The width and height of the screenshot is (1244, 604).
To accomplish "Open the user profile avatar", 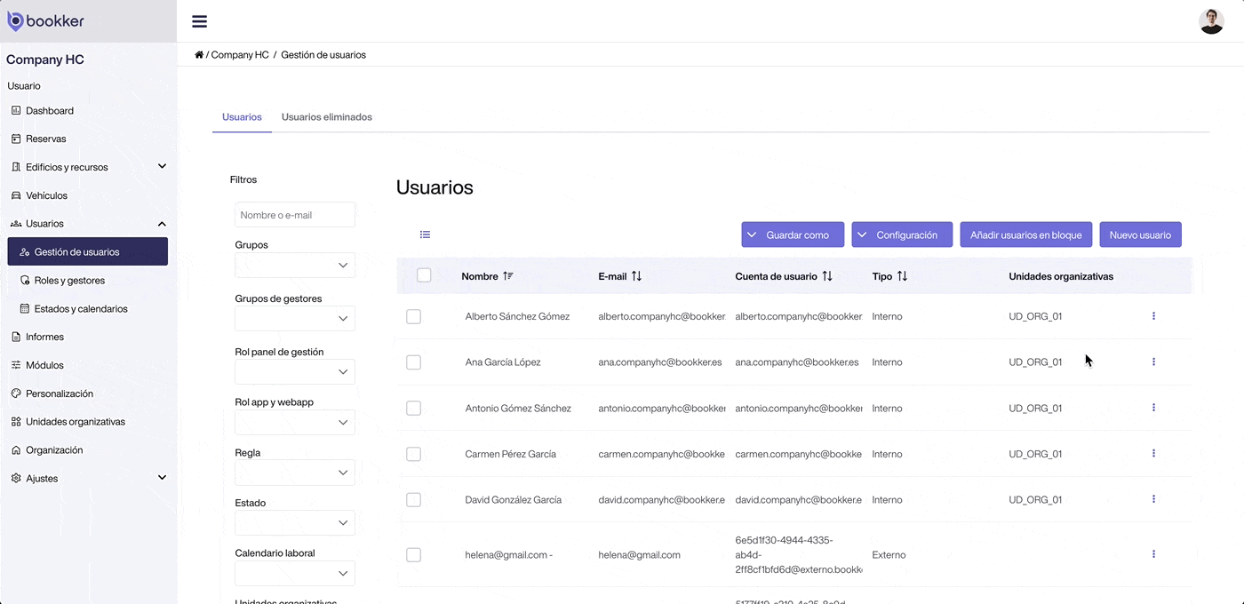I will click(1211, 21).
